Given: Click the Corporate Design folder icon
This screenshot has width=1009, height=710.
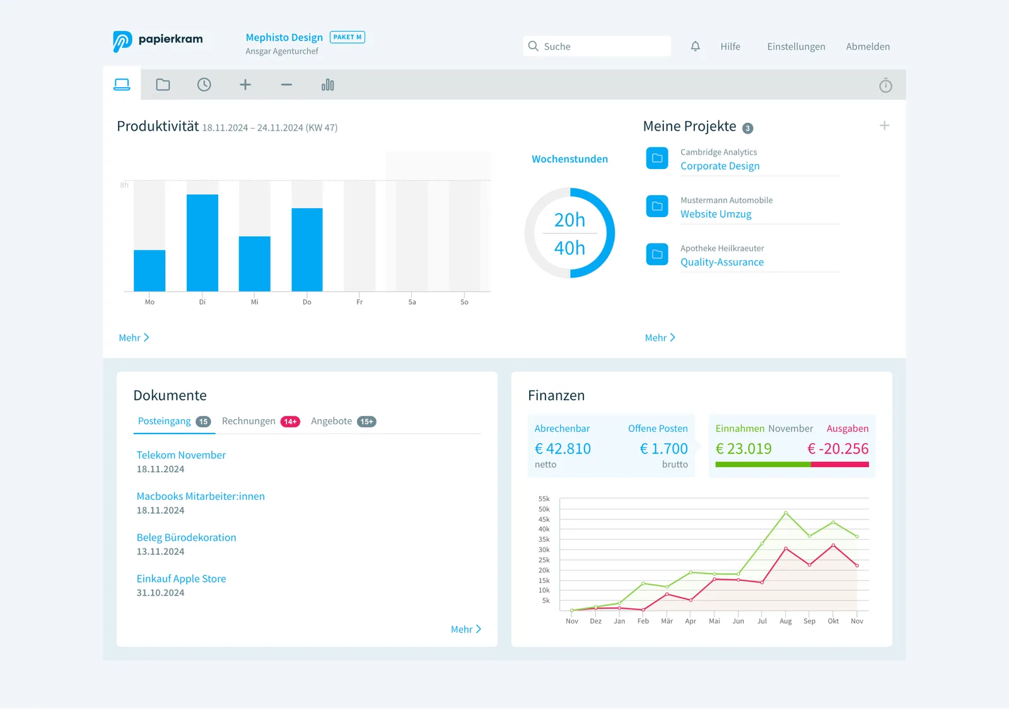Looking at the screenshot, I should [x=657, y=158].
